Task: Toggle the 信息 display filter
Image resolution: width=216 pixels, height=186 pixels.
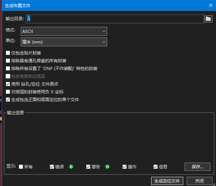Action: coord(155,167)
